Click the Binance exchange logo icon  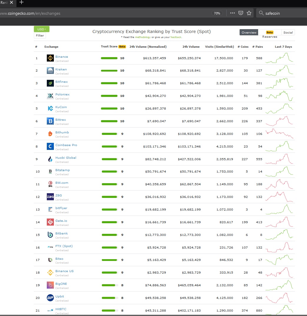tap(50, 58)
